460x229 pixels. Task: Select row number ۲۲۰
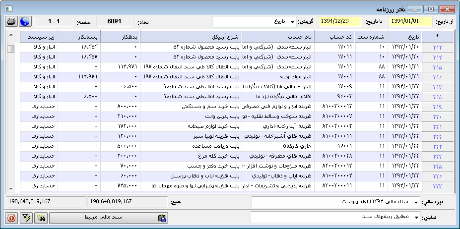coord(437,117)
